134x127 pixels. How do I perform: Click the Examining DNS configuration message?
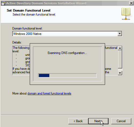pos(67,53)
